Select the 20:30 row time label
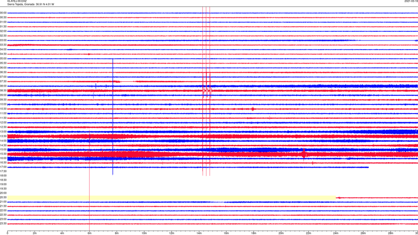The height and width of the screenshot is (235, 418). pos(3,197)
